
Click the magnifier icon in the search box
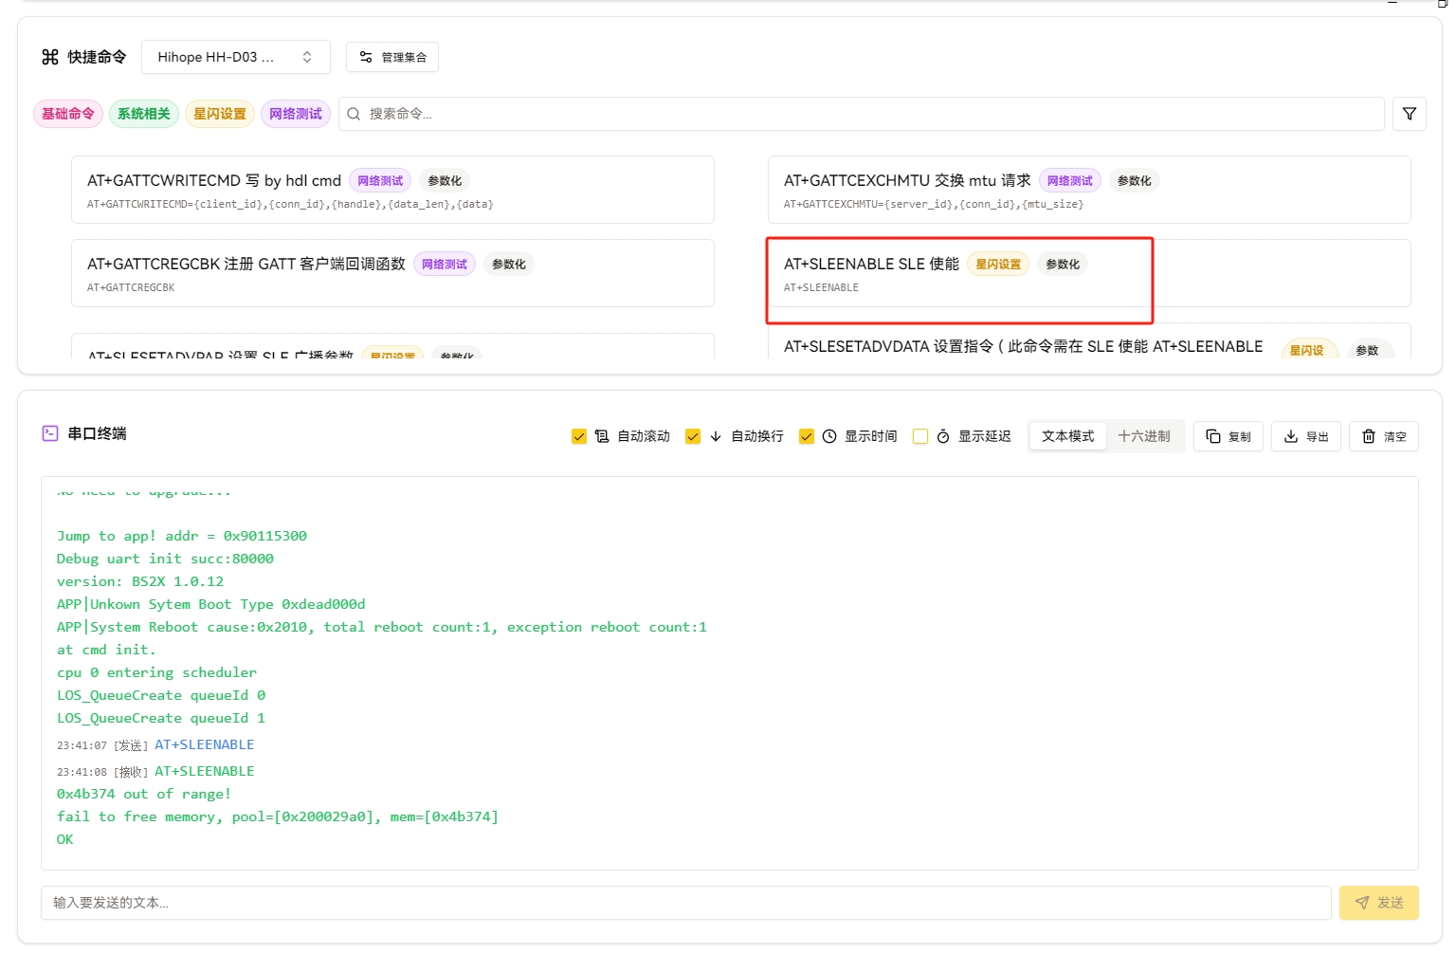(x=354, y=114)
